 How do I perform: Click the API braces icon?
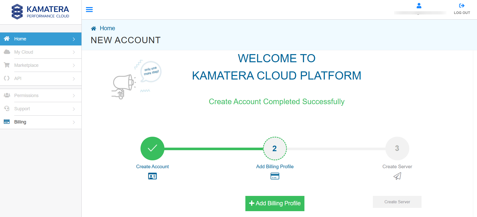point(7,78)
